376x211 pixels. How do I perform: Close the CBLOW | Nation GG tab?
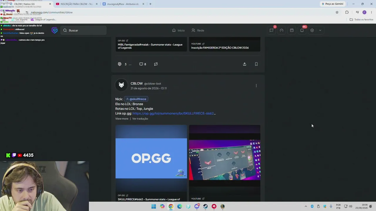(50, 4)
